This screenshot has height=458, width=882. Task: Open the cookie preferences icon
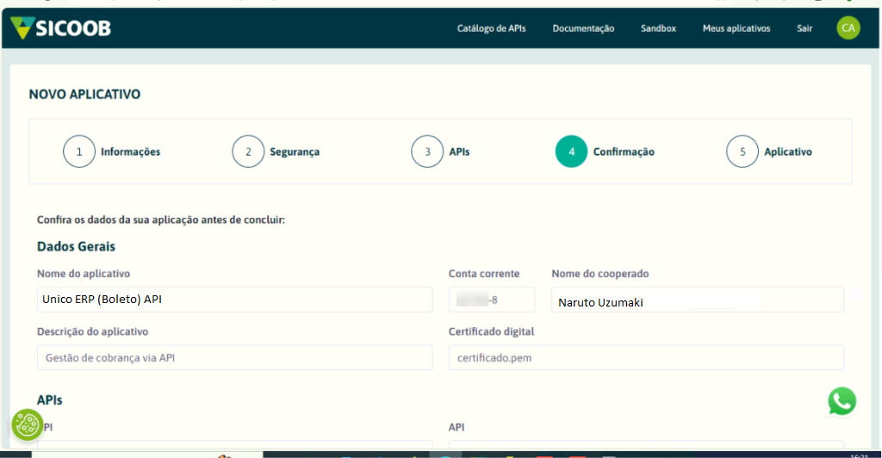(x=27, y=424)
